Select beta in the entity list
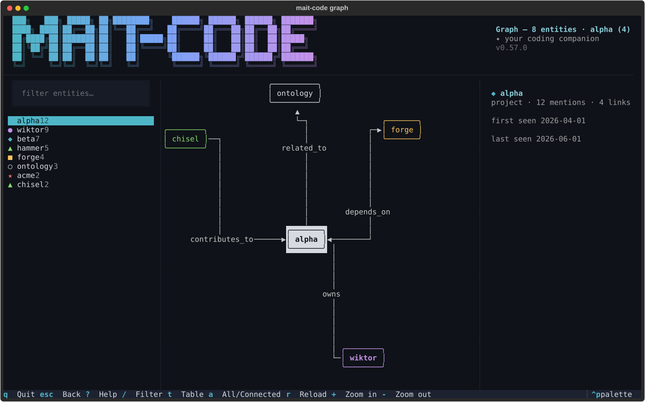The width and height of the screenshot is (645, 402). (81, 139)
